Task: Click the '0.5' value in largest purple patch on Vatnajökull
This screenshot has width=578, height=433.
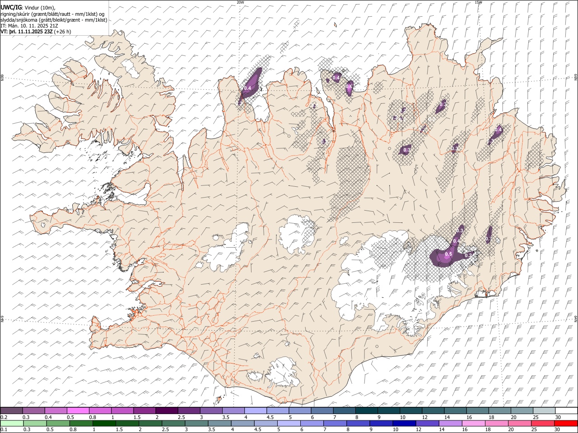Action: tap(448, 254)
